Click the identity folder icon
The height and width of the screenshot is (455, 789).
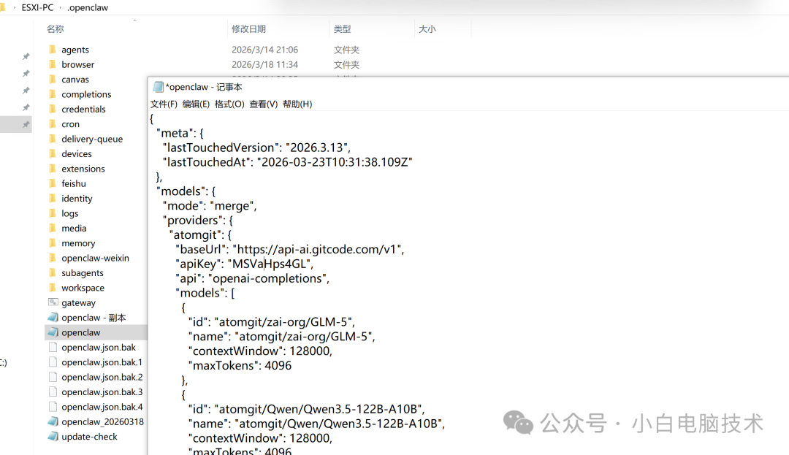pos(53,198)
